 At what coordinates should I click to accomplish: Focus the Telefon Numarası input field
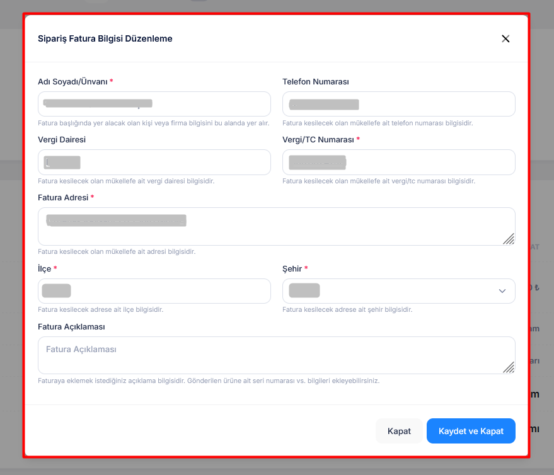tap(398, 104)
